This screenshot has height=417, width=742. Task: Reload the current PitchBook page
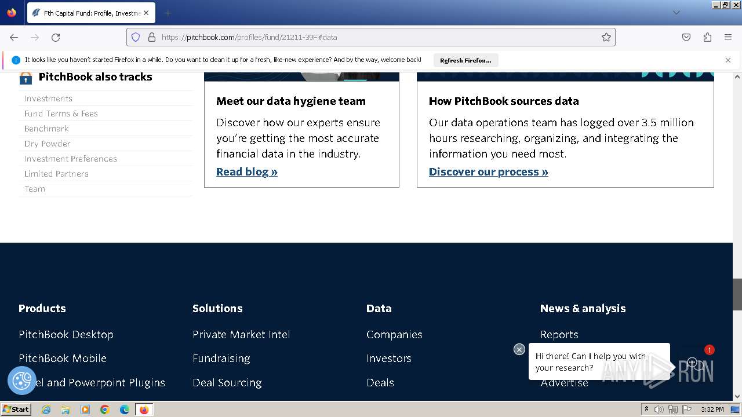click(x=56, y=37)
